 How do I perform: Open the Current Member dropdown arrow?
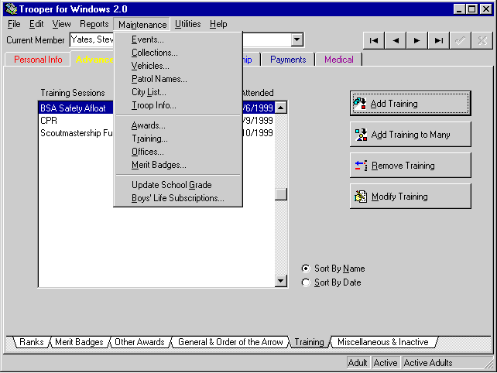(297, 39)
